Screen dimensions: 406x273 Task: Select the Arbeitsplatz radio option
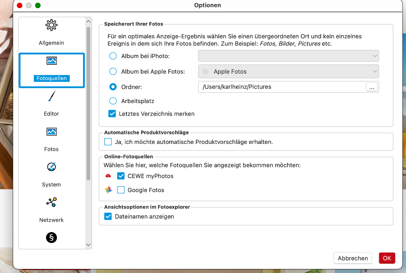tap(113, 101)
